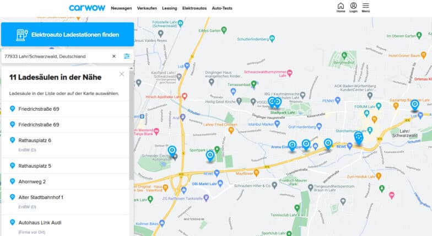The image size is (432, 236).
Task: Click Istanbul Market map marker
Action: pos(277,124)
